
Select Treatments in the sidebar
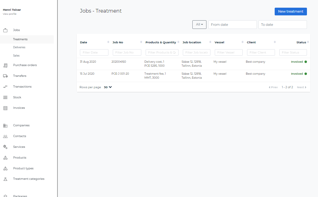pos(20,39)
